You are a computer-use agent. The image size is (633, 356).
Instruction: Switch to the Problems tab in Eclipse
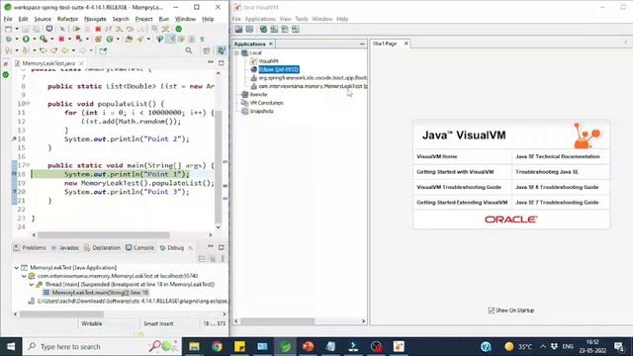pyautogui.click(x=30, y=248)
